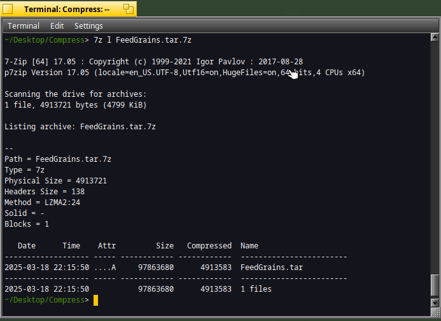The height and width of the screenshot is (321, 441).
Task: Click the Terminal: Compress window tab
Action: (67, 10)
